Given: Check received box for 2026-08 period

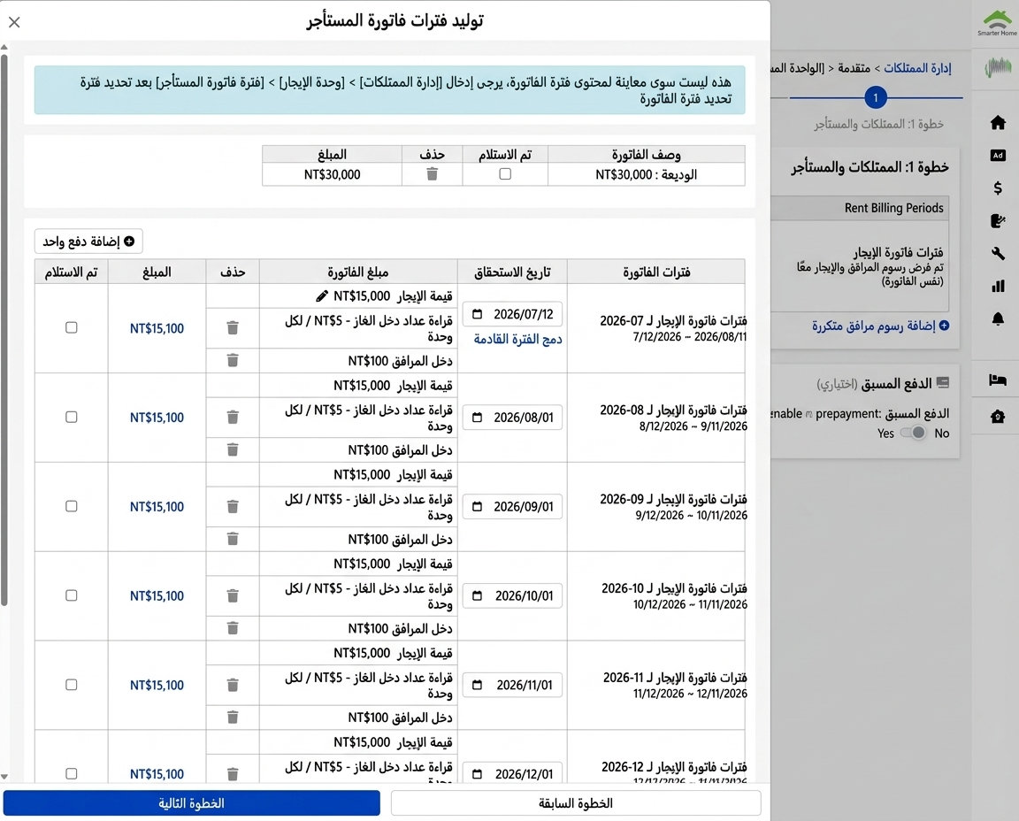Looking at the screenshot, I should pos(72,417).
